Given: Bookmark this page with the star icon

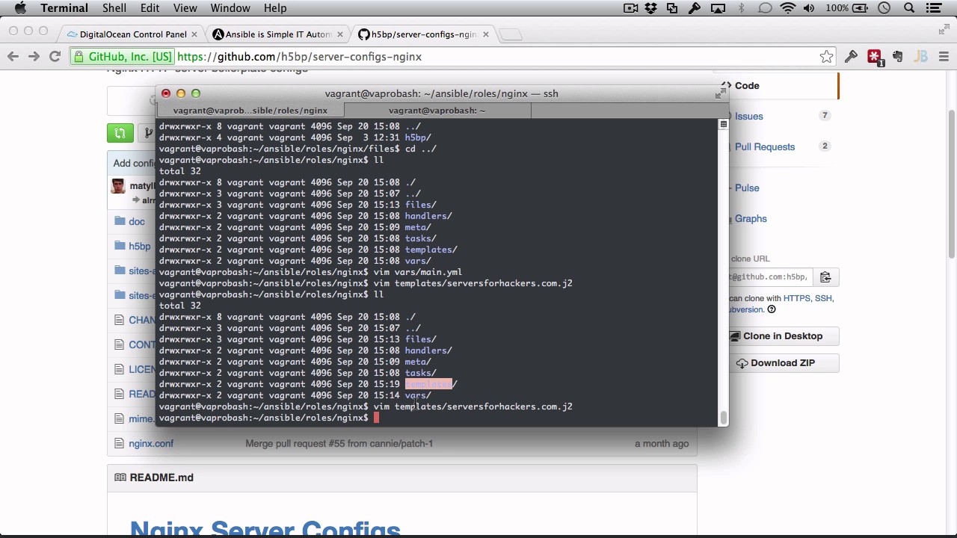Looking at the screenshot, I should click(826, 57).
